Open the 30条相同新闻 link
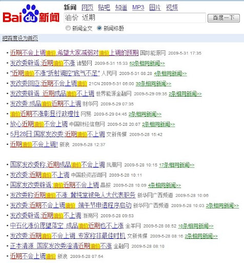 (x=153, y=84)
